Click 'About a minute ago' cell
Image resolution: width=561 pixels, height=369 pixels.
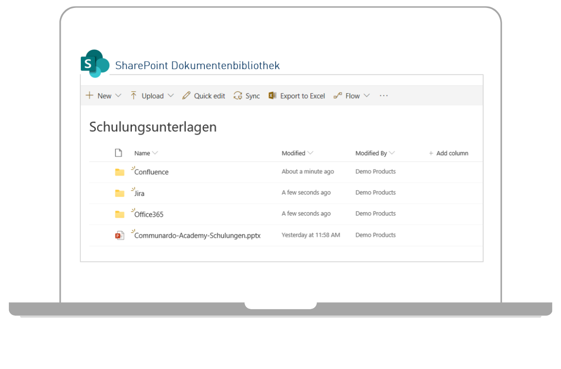[308, 171]
